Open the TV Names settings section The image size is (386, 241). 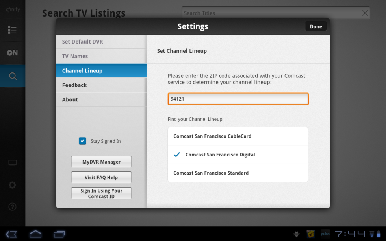[x=101, y=56]
